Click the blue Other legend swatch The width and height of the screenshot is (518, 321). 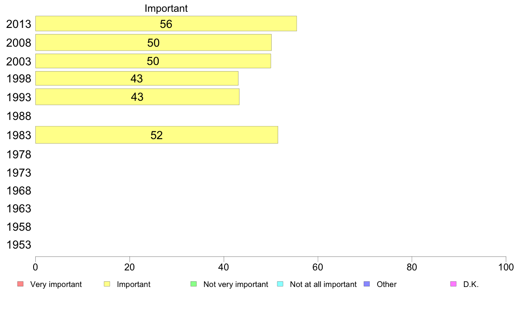[x=367, y=284]
